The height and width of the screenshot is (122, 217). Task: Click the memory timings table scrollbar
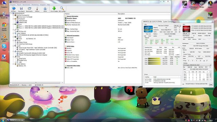coord(210,76)
